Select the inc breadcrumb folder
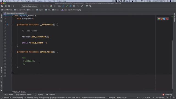The image size is (176, 99). 48,10
